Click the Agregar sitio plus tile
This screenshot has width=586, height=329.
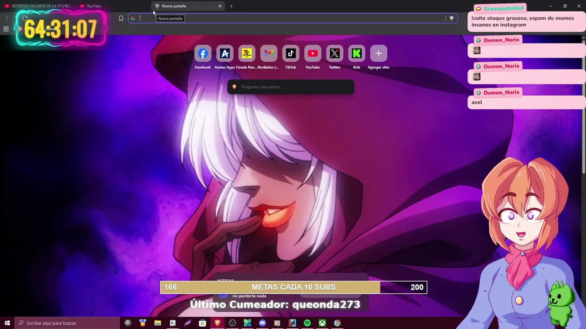tap(379, 54)
